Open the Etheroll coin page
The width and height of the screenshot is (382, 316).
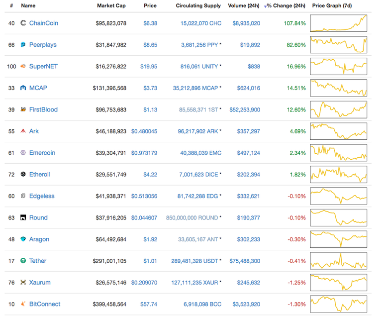tap(39, 174)
